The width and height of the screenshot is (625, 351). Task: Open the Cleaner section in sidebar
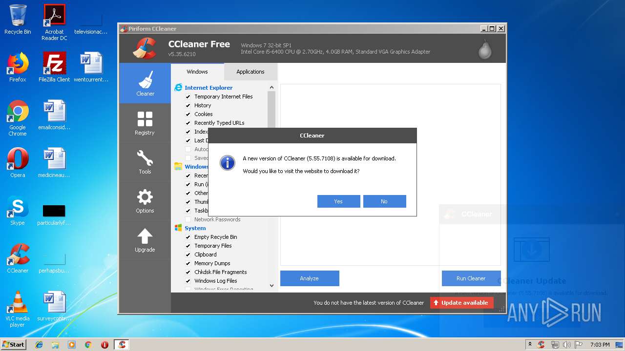pos(145,83)
